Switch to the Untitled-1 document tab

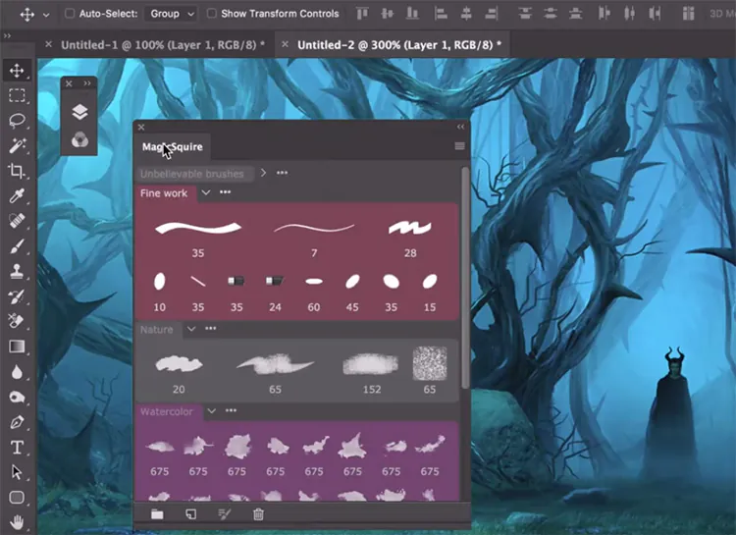(x=163, y=45)
